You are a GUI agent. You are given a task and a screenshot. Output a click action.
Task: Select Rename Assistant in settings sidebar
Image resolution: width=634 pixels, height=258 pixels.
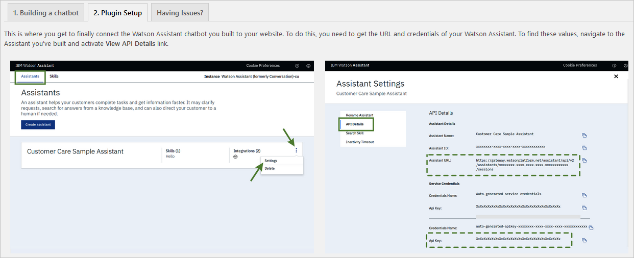(x=359, y=115)
